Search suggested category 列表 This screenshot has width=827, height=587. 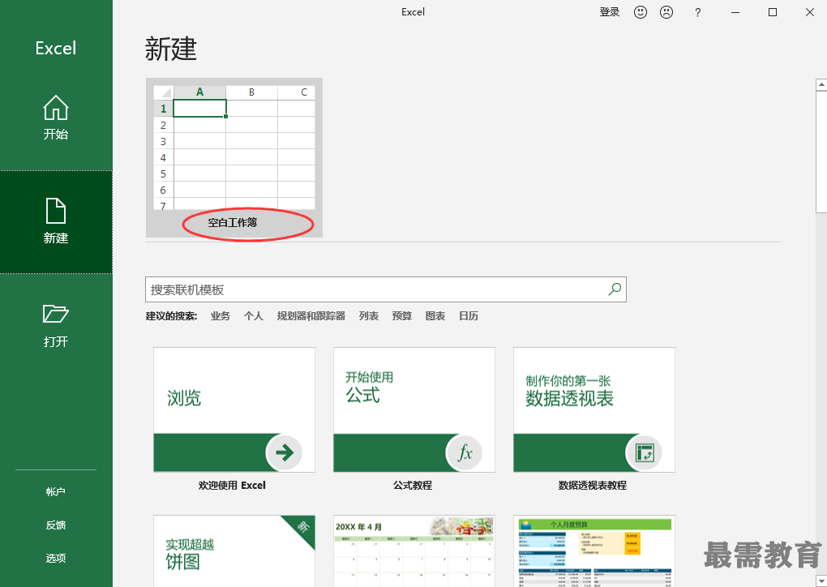pos(369,316)
